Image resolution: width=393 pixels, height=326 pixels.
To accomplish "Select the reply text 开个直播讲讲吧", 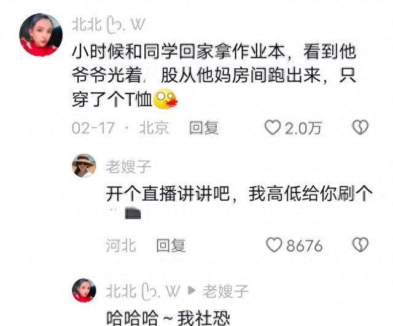I will click(239, 202).
